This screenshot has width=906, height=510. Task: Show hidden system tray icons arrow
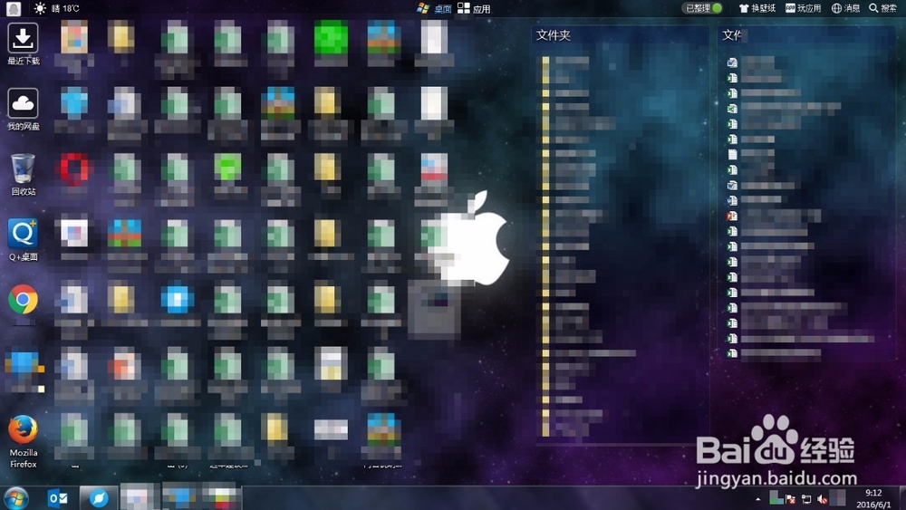pyautogui.click(x=757, y=499)
